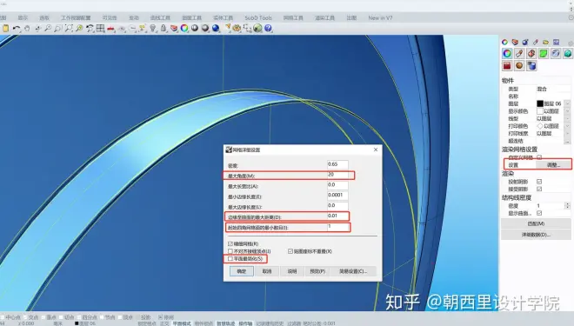The image size is (574, 326).
Task: Click the 匹配(M) button
Action: tap(536, 223)
